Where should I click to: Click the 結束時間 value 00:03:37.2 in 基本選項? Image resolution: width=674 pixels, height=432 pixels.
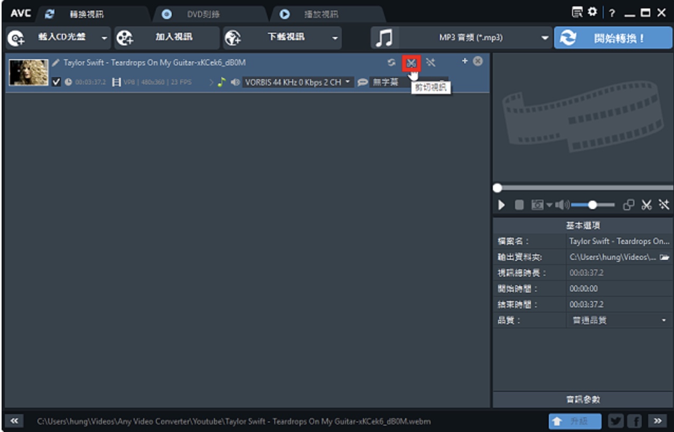[586, 305]
